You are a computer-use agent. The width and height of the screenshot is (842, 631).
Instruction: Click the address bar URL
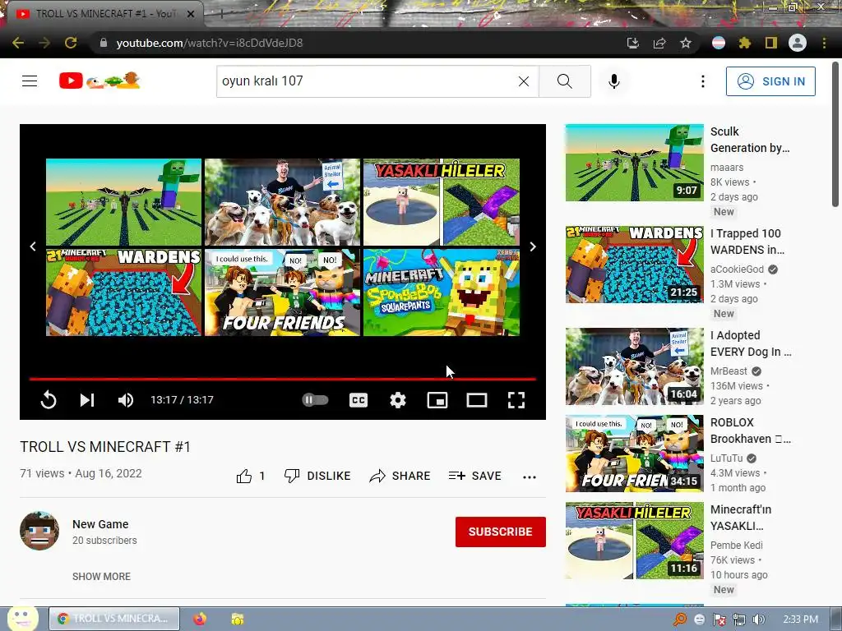[210, 43]
